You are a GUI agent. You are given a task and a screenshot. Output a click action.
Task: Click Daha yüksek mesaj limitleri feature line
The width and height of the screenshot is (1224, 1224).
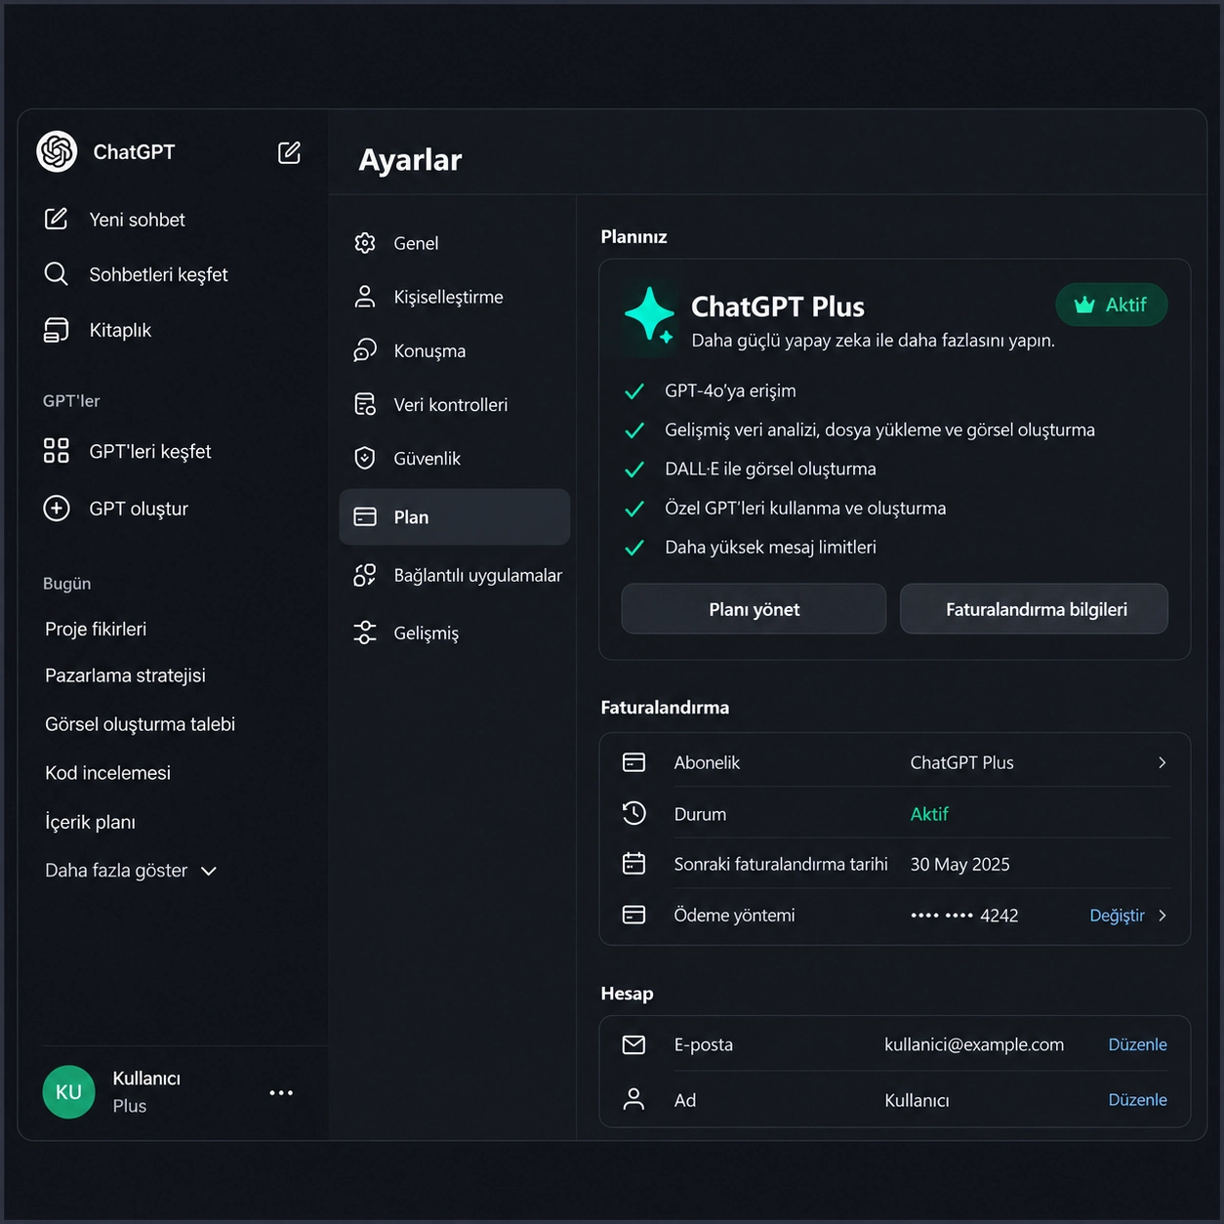770,548
